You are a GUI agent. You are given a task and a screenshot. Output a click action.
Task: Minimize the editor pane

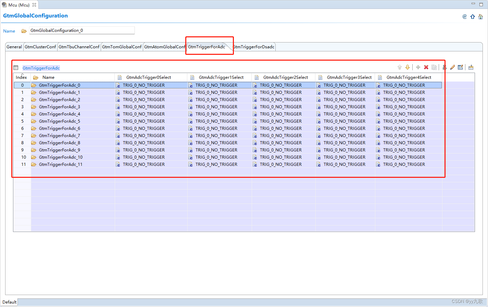pyautogui.click(x=473, y=4)
